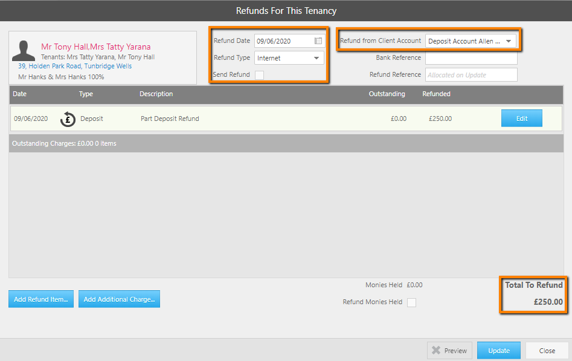Click into the Bank Reference field

(471, 57)
